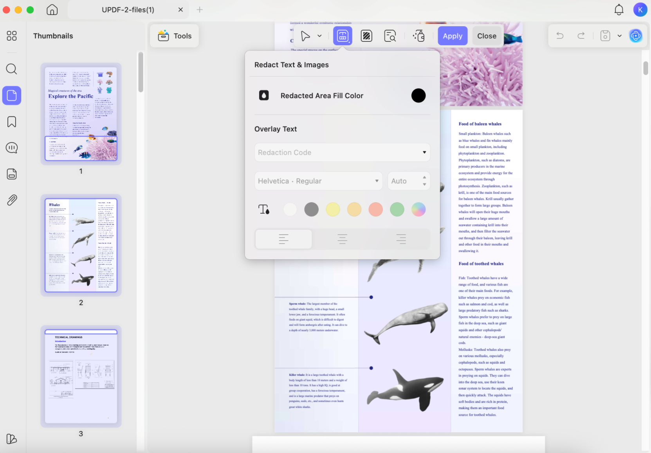Select the gray text color swatch
The image size is (651, 453).
coord(312,210)
